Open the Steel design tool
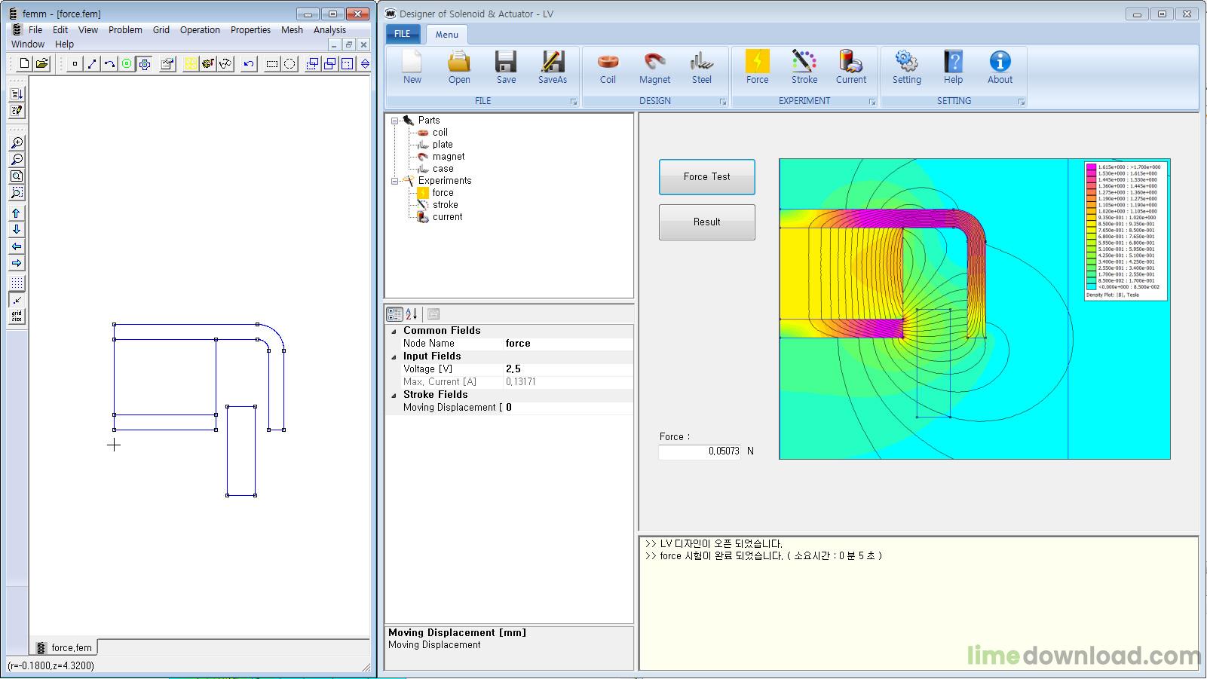The image size is (1207, 679). click(701, 67)
